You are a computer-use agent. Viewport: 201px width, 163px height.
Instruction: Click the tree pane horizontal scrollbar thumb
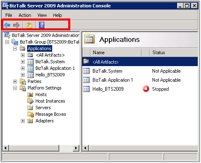(34, 148)
